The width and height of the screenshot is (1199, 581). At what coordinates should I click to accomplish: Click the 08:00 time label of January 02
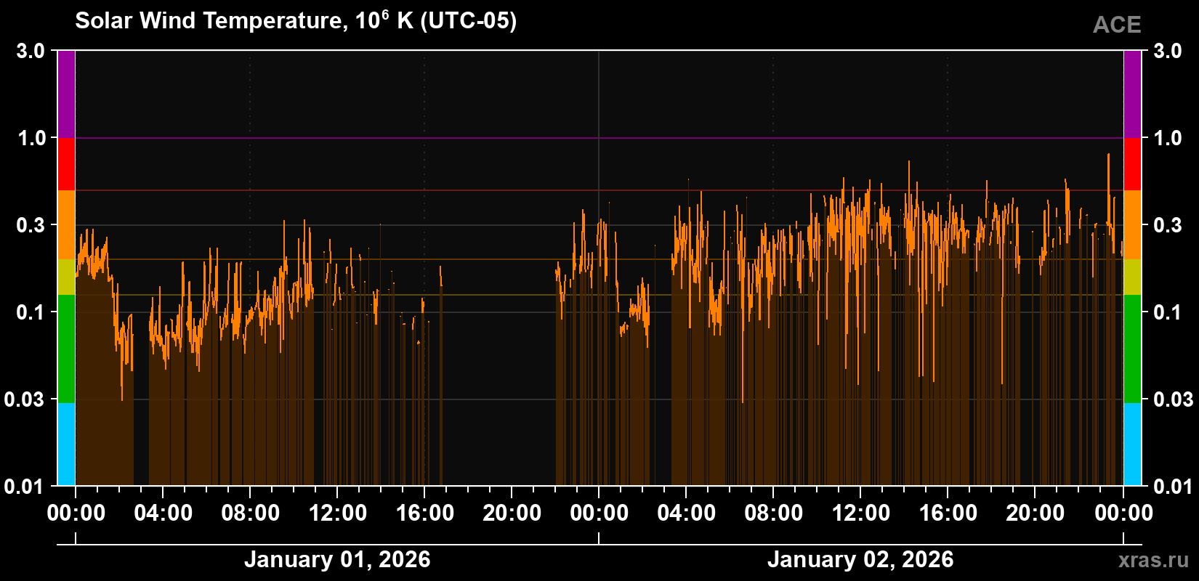[x=774, y=513]
